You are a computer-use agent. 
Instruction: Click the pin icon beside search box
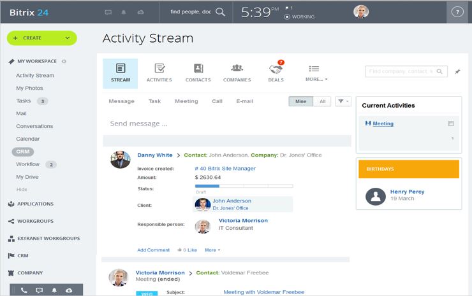tap(457, 72)
